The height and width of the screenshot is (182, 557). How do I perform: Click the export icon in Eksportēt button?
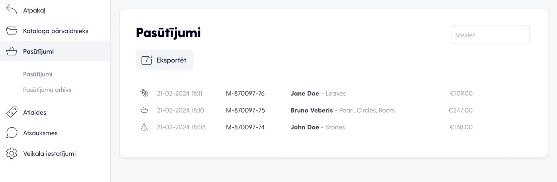pos(147,60)
